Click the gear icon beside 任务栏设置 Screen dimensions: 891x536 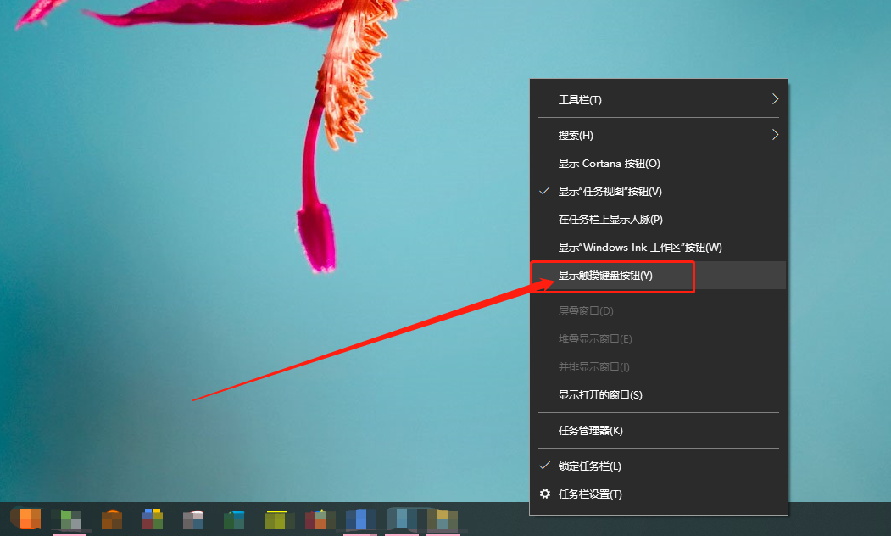point(545,494)
